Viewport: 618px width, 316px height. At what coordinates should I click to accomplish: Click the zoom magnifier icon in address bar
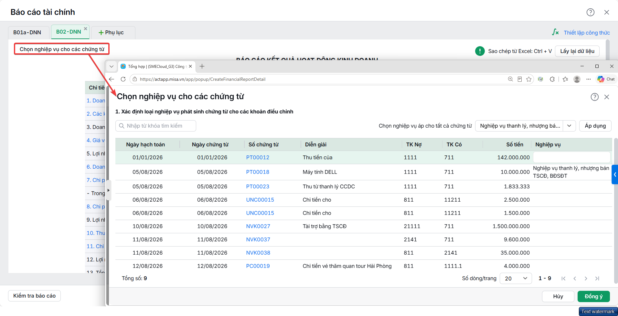(x=510, y=79)
